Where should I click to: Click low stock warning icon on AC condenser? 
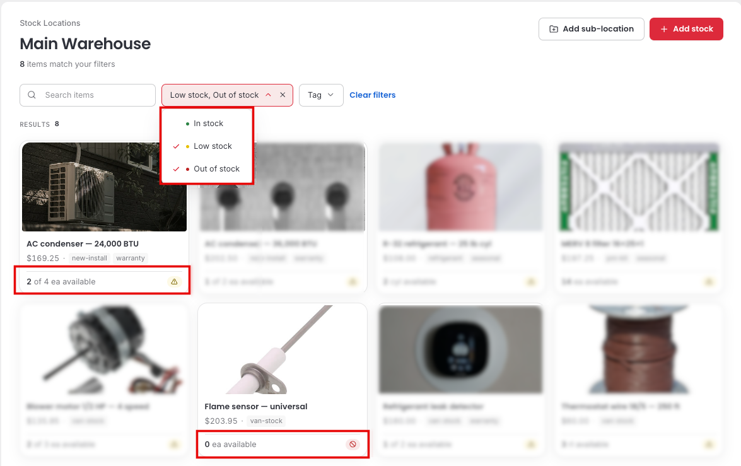tap(175, 282)
